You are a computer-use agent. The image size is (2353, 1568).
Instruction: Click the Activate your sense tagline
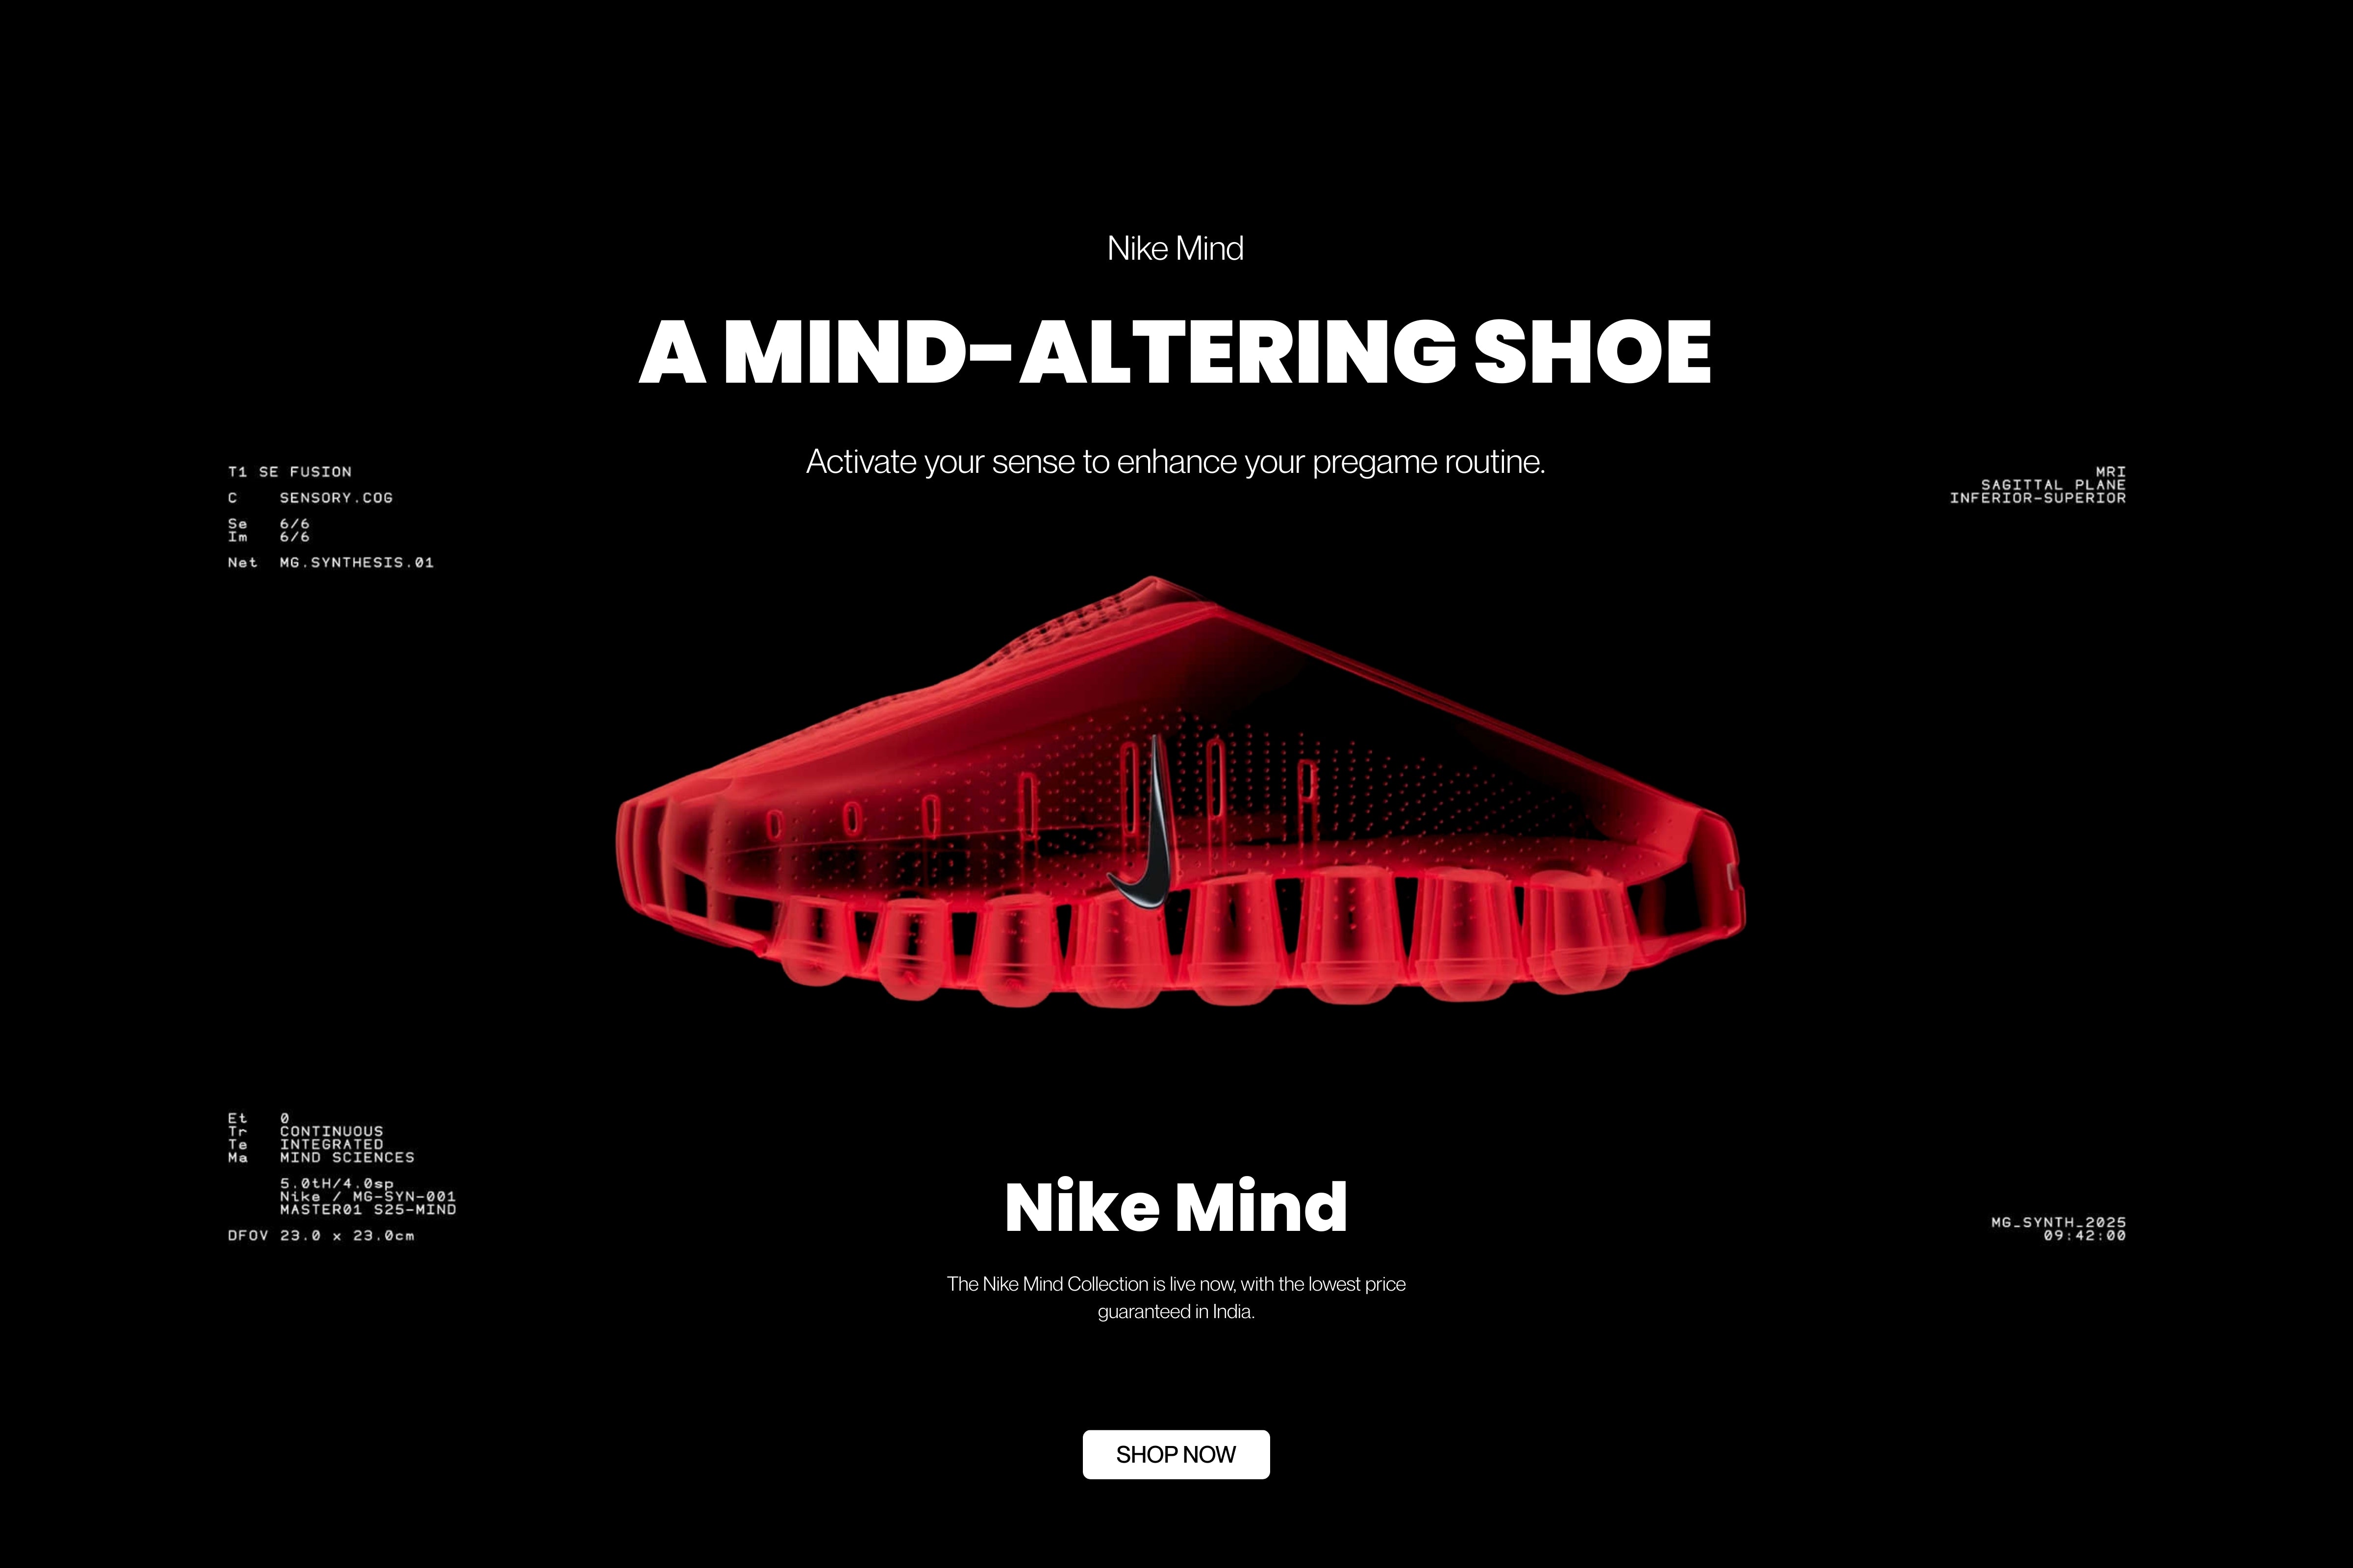(1176, 462)
